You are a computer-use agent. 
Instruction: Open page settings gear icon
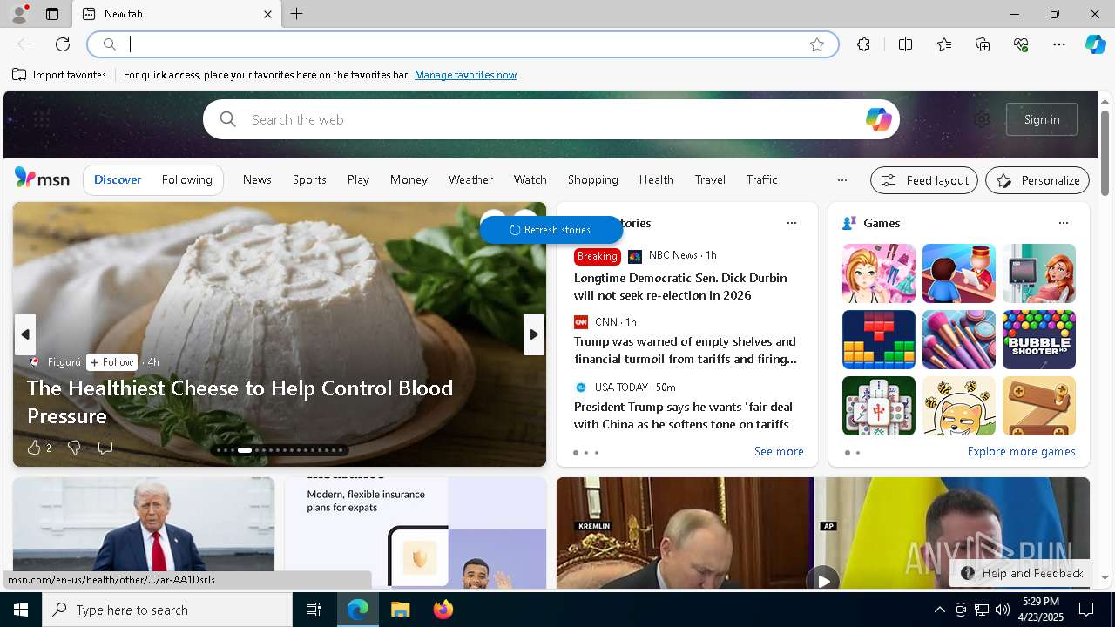tap(982, 119)
